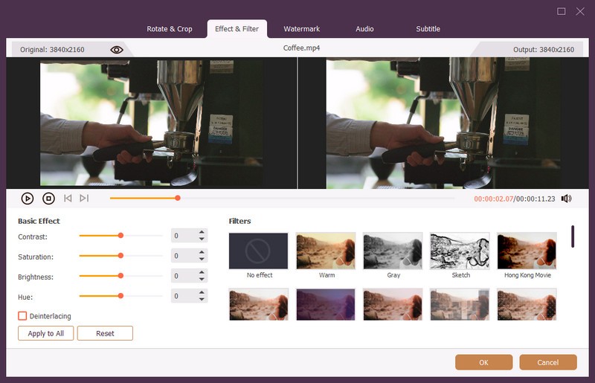Decrease Hue value with down arrow
The image size is (595, 383).
point(202,300)
